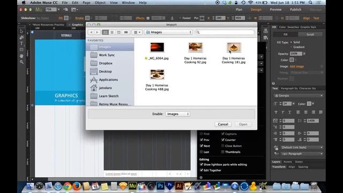Switch to the Preview mode
Screen dimensions: 343x193
(x=275, y=10)
